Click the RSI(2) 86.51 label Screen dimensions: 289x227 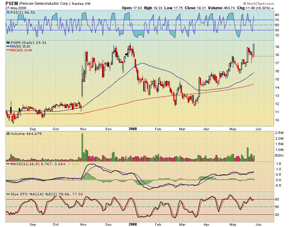23,12
